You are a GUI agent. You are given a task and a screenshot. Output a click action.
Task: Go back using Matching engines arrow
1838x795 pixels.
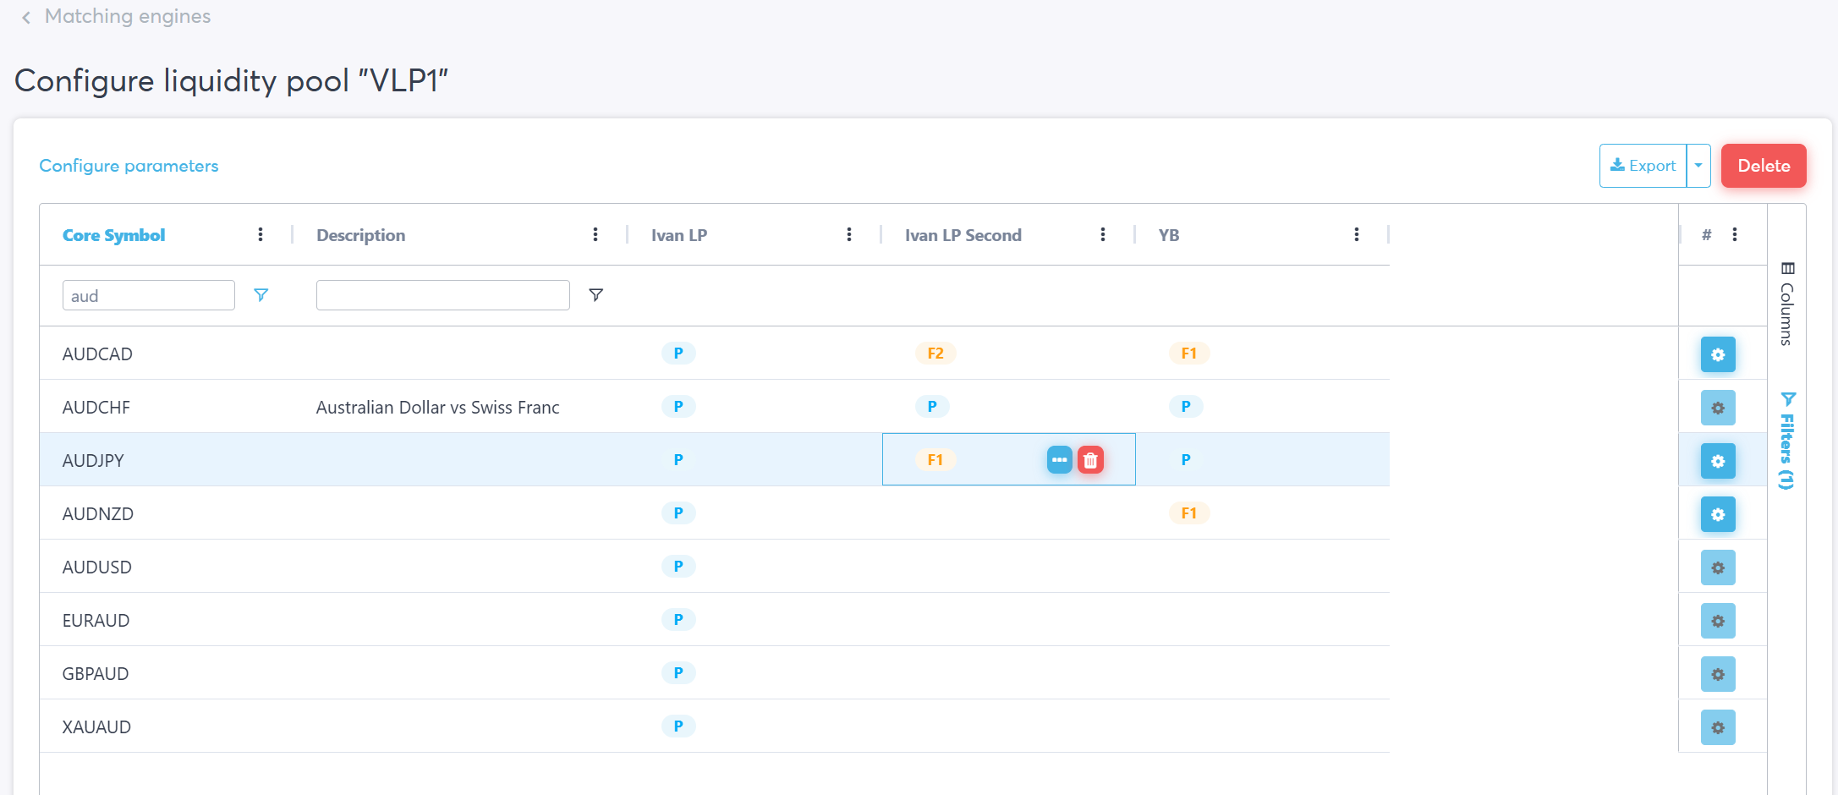point(26,18)
